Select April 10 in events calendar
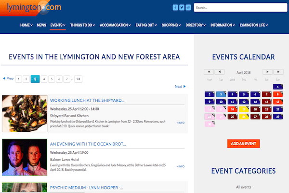 pyautogui.click(x=221, y=102)
